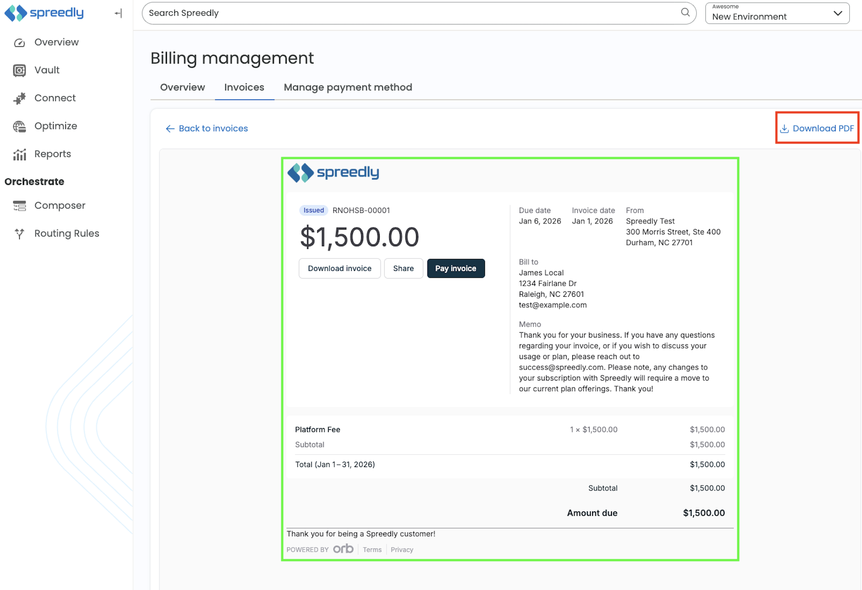862x590 pixels.
Task: Select the Invoices tab
Action: [x=244, y=87]
